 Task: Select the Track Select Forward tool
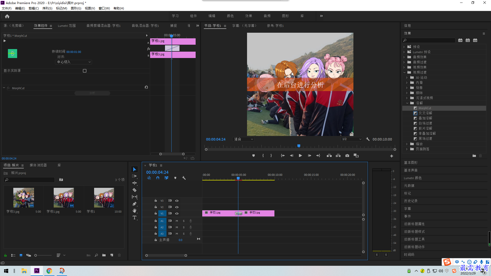tap(135, 176)
